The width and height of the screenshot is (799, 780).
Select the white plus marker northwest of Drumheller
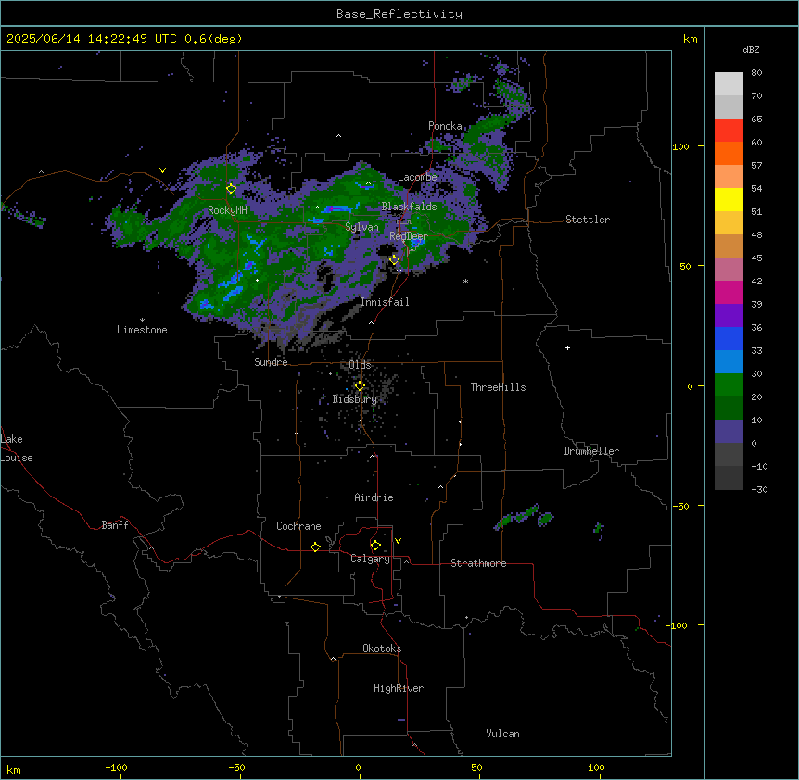[x=567, y=347]
